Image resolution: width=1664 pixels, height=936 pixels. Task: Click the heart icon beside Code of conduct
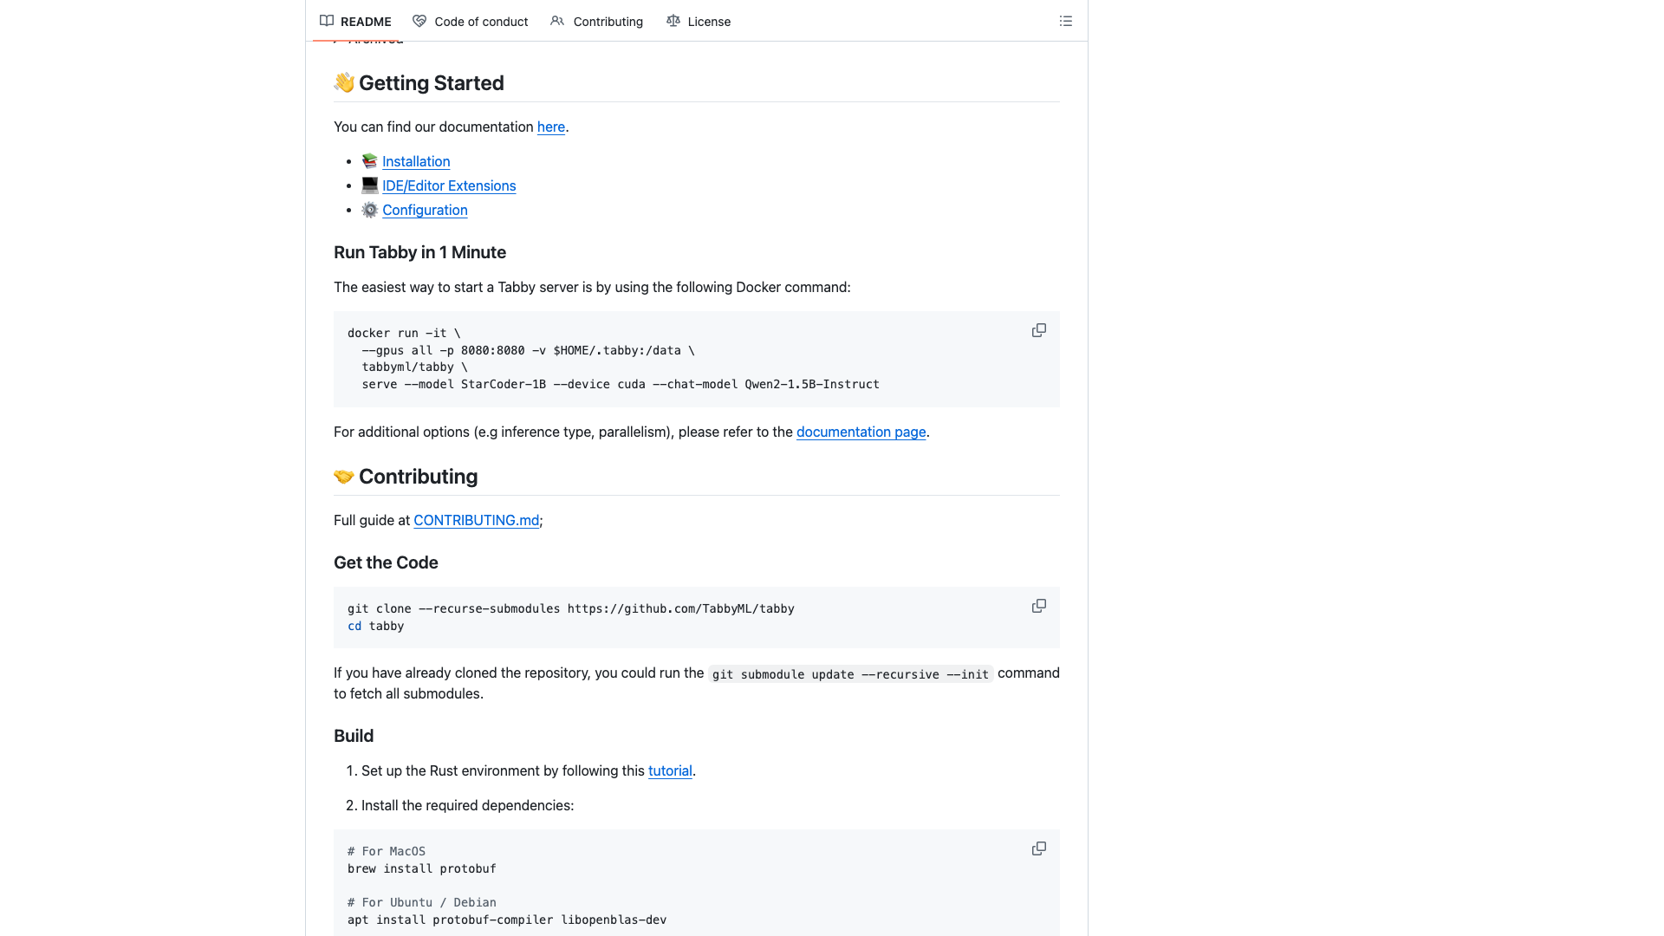pos(419,21)
